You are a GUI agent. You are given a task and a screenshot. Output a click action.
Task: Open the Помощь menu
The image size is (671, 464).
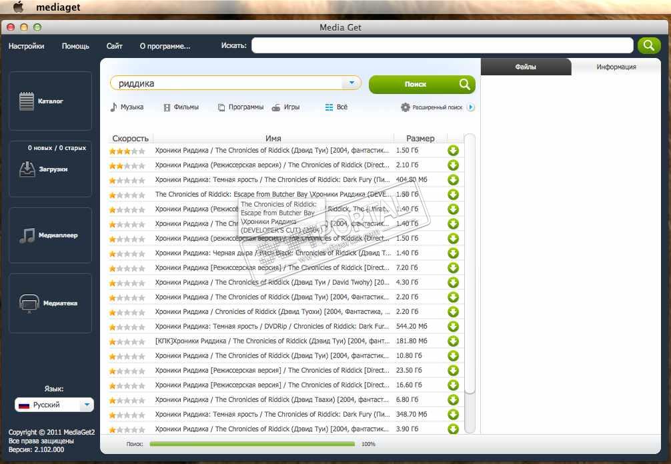[x=75, y=46]
